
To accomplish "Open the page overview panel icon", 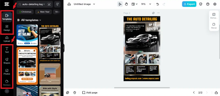I will (216, 92).
